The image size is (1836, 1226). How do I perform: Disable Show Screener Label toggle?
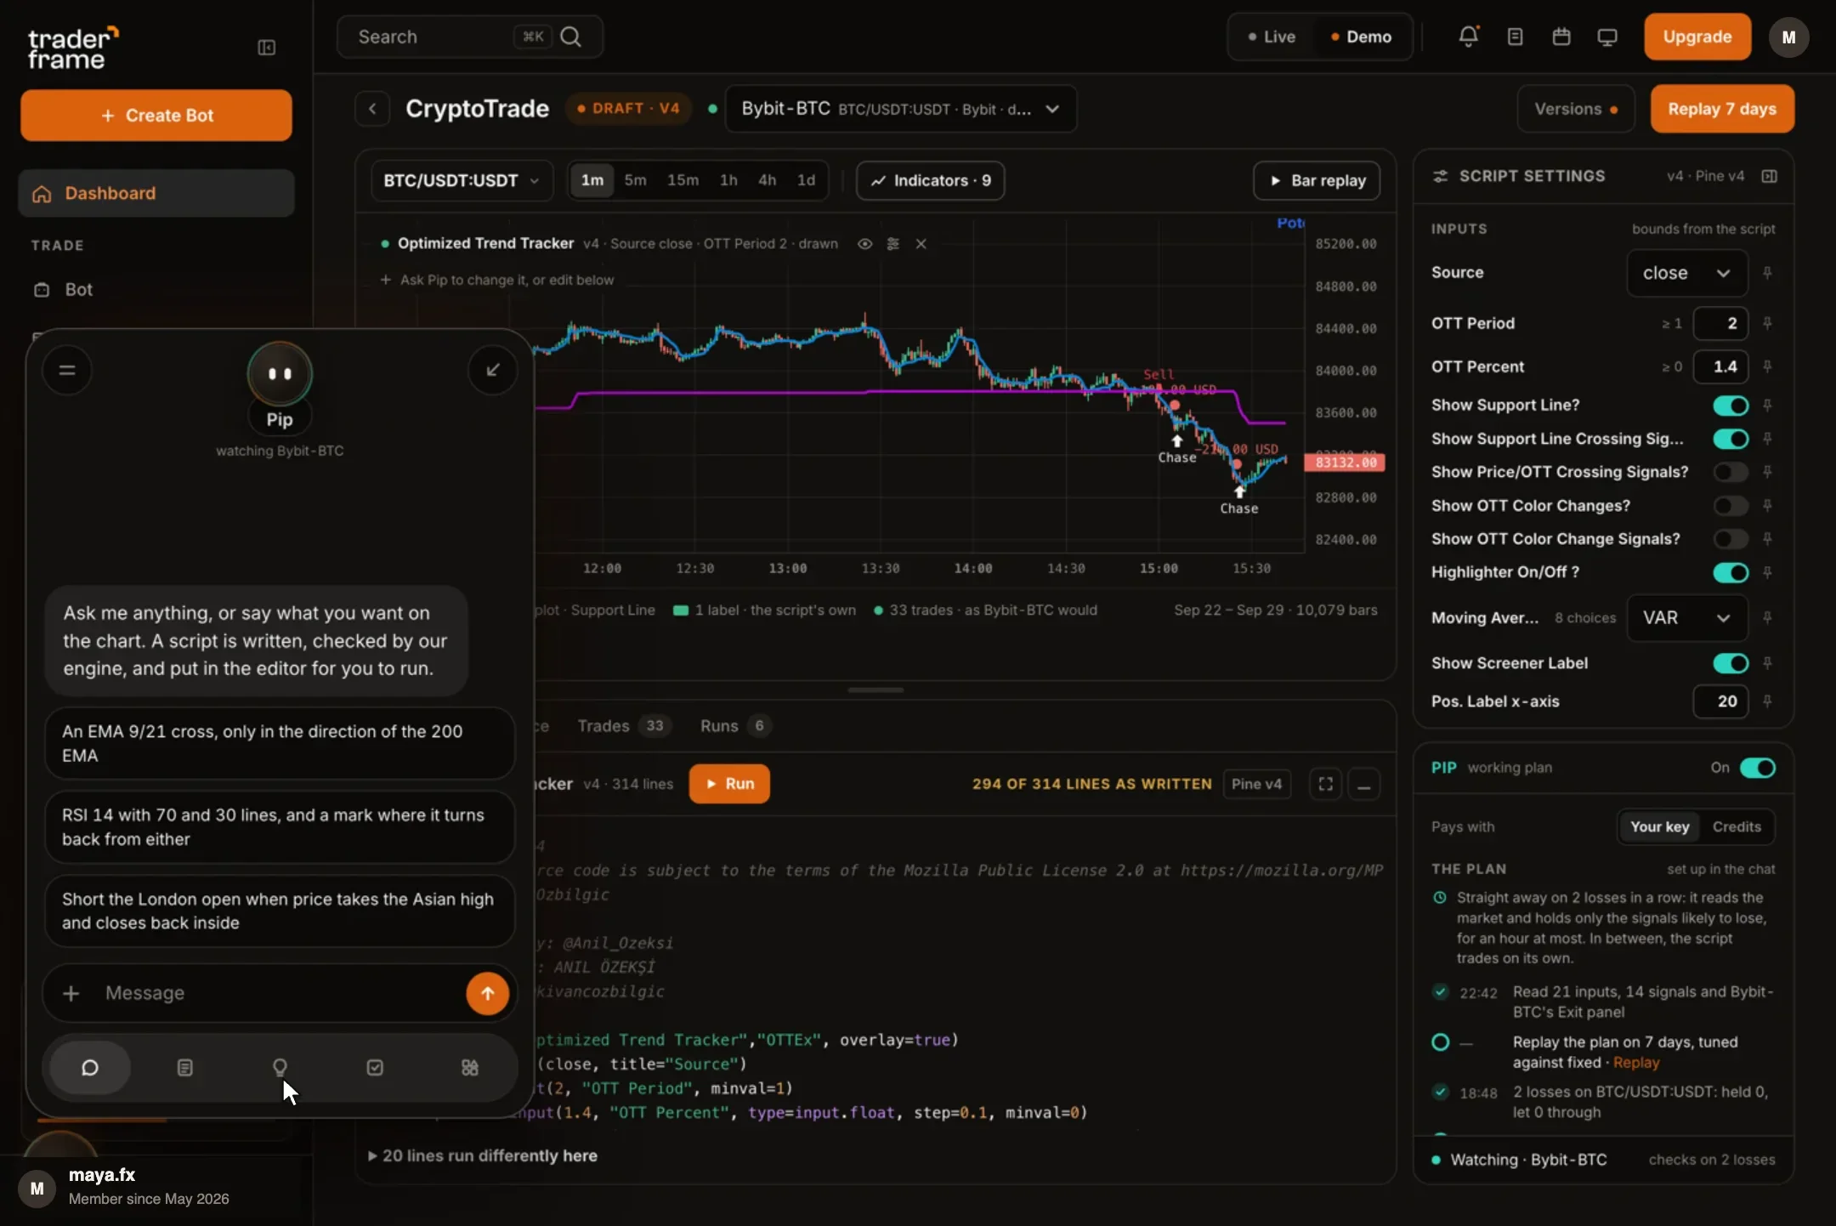pos(1731,663)
